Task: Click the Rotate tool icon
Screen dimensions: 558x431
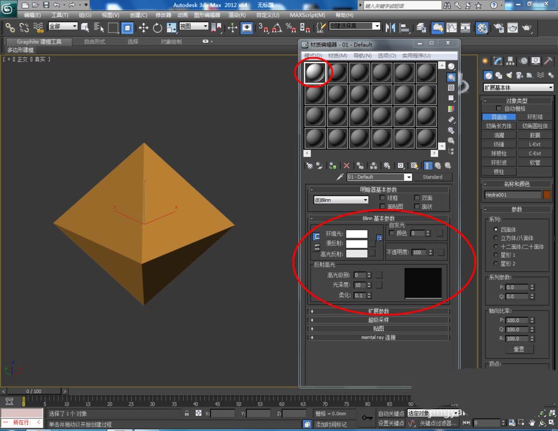Action: tap(157, 27)
